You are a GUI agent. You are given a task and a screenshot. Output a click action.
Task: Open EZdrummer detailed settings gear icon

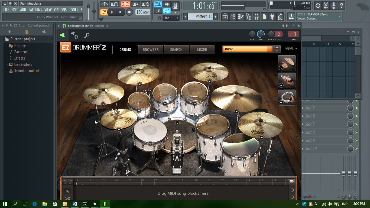74,35
